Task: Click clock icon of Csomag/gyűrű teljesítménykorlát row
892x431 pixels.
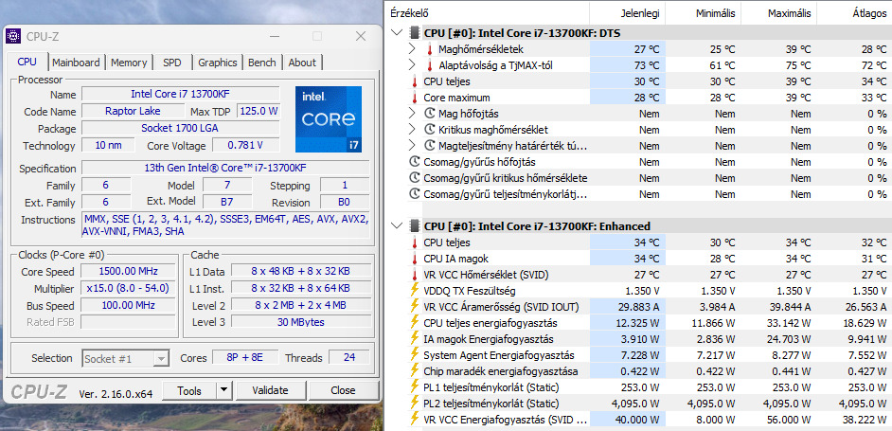Action: pos(415,194)
